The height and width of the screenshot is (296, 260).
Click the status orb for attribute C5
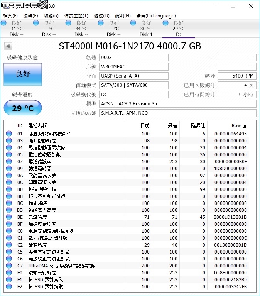(9, 252)
